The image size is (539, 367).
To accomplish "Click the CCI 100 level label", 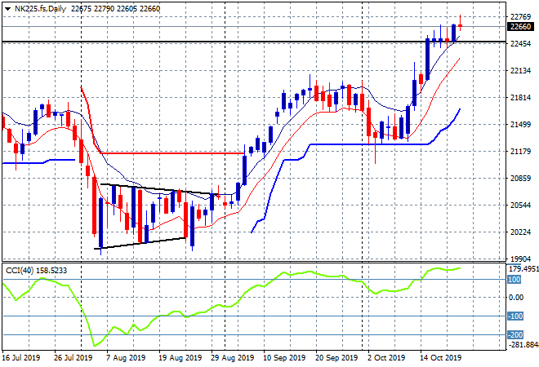I will click(x=514, y=280).
